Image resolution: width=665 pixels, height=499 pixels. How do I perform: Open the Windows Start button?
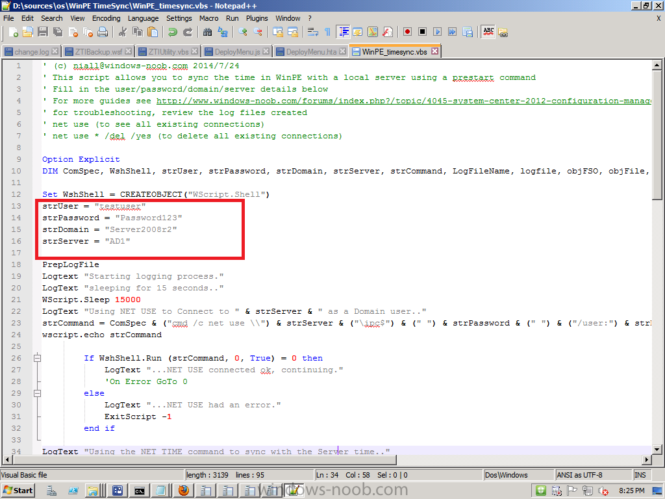[18, 491]
